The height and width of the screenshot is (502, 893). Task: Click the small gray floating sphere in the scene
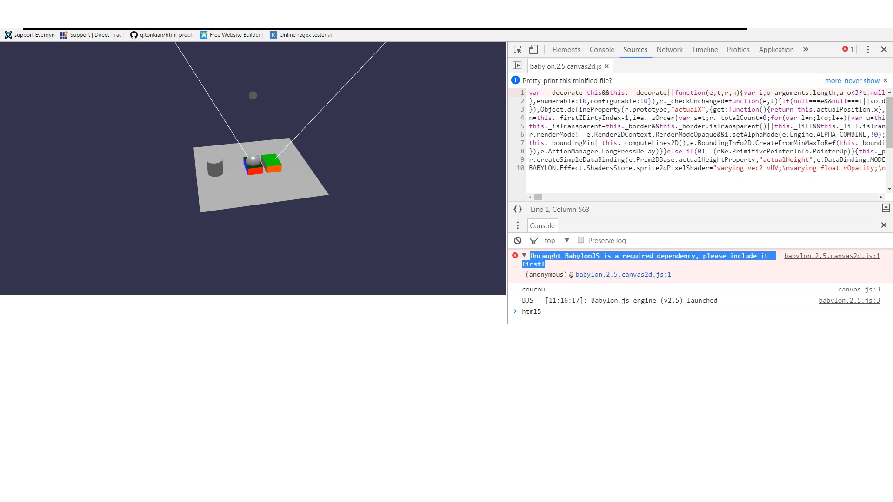pyautogui.click(x=253, y=95)
